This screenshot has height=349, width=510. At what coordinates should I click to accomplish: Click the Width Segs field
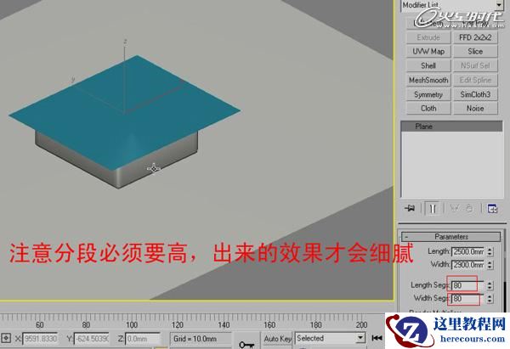click(x=468, y=298)
